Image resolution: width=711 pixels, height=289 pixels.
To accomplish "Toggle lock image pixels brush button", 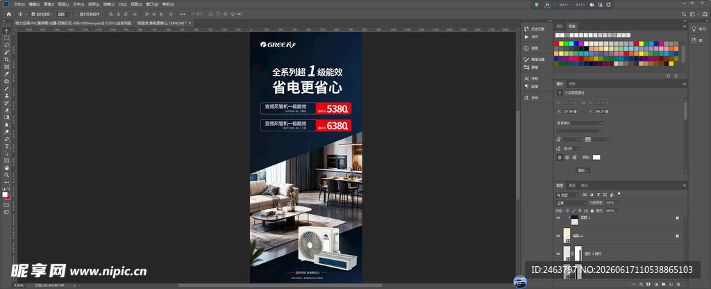I will [573, 210].
